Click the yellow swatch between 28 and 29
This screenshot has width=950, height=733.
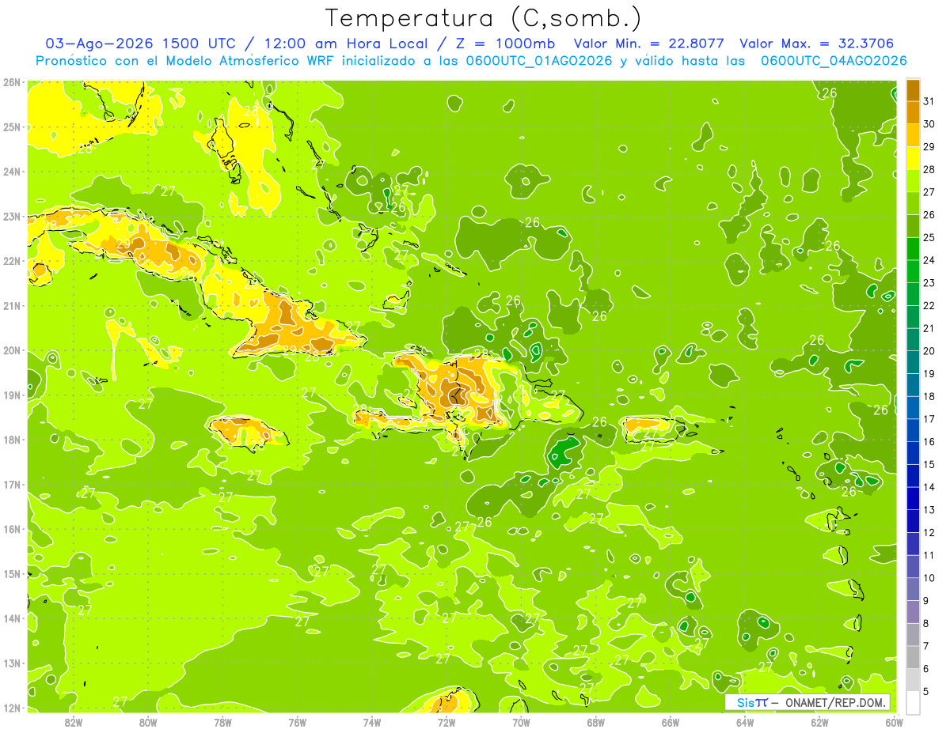click(x=914, y=158)
